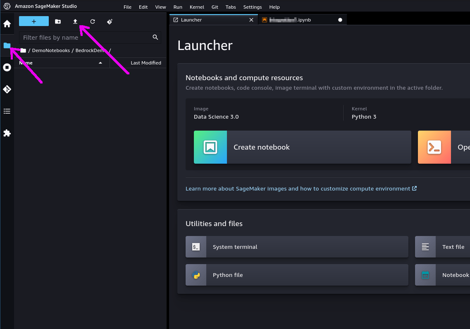Change the Python 3 kernel selection

click(x=364, y=117)
